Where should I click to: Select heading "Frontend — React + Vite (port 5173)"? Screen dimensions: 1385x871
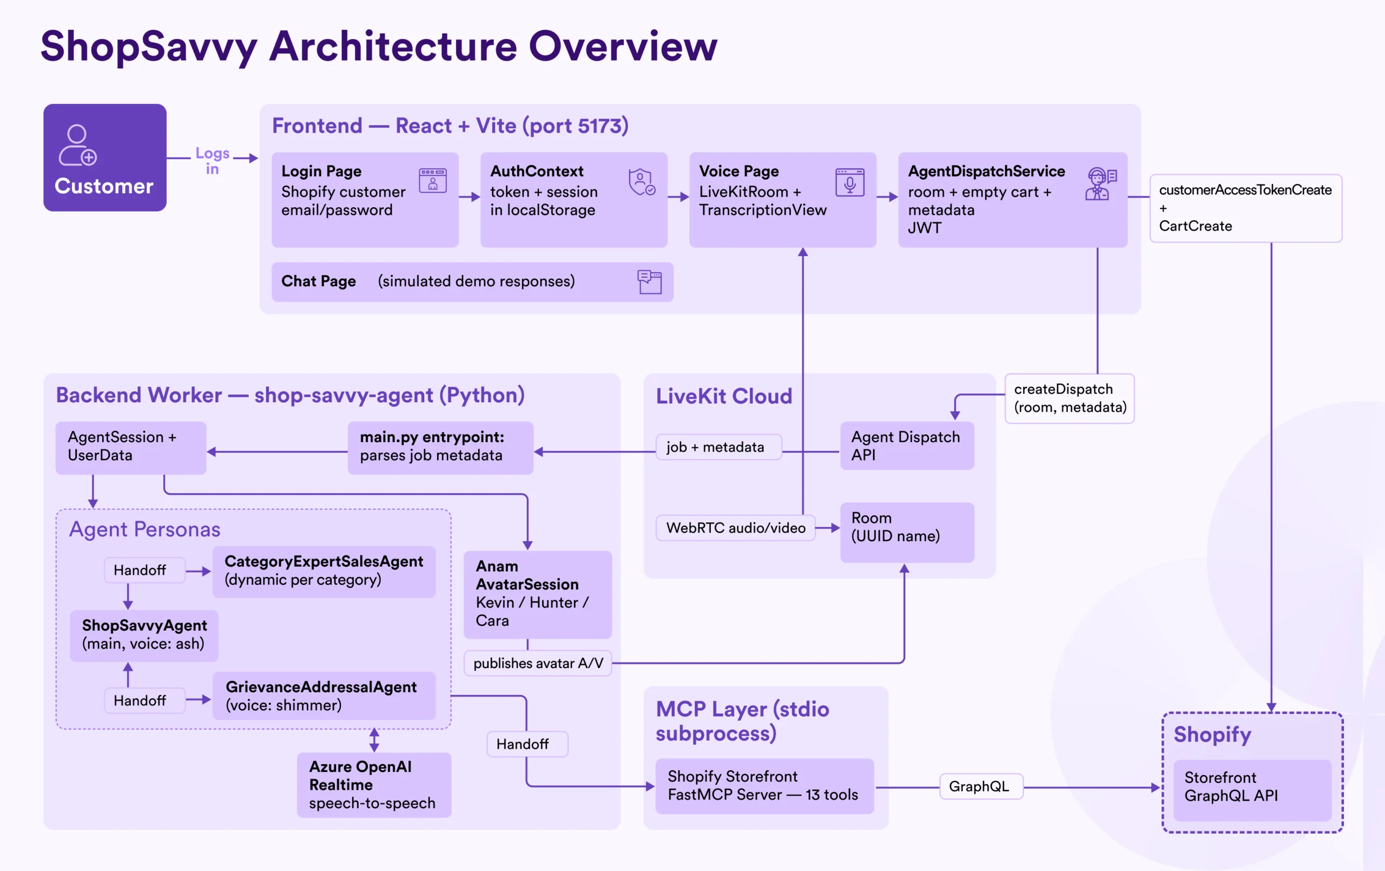coord(450,126)
